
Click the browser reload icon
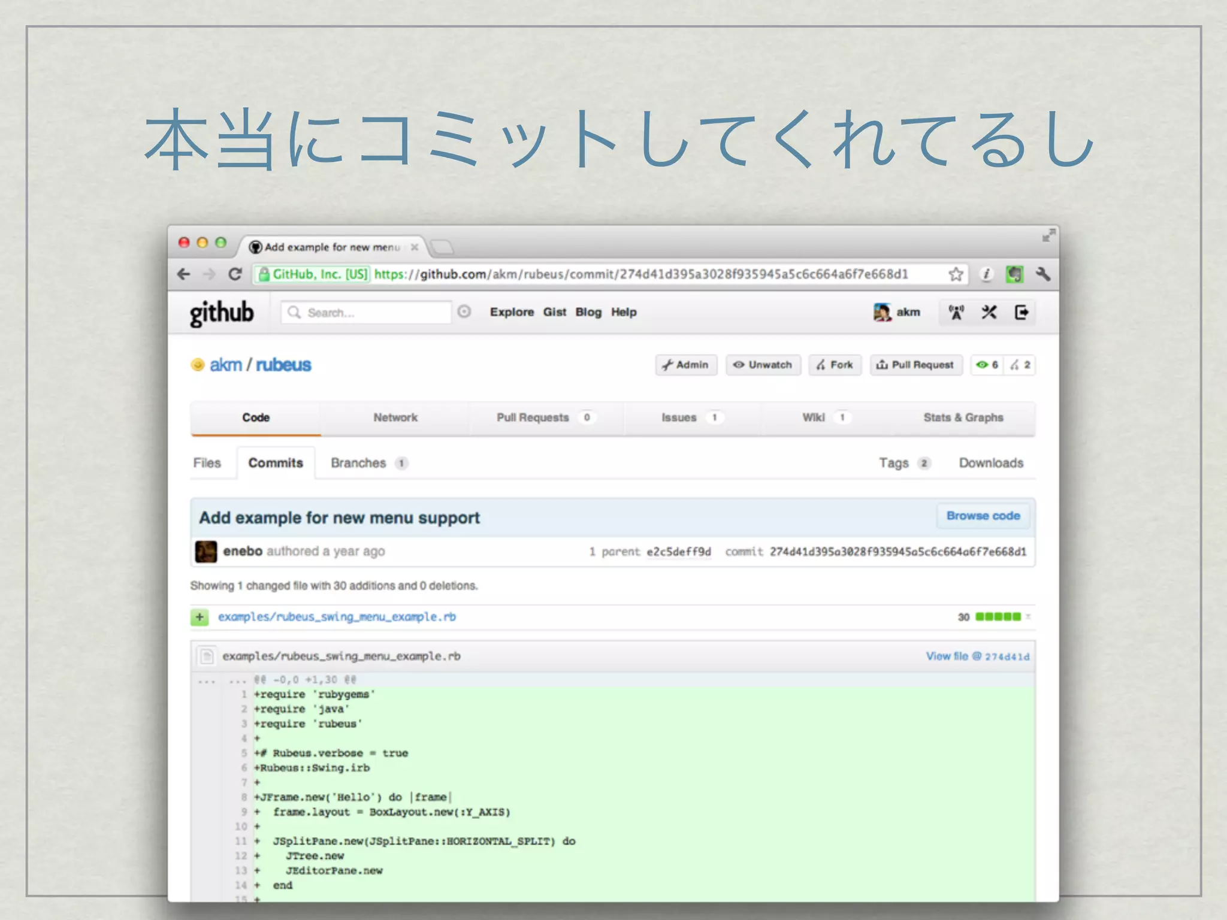(235, 274)
